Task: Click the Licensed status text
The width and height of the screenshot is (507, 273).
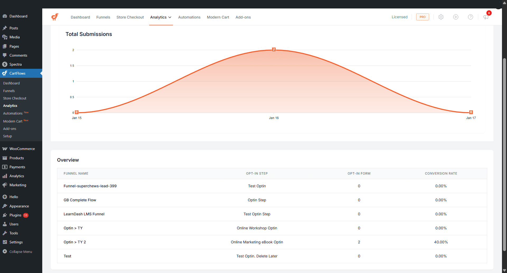Action: coord(400,17)
